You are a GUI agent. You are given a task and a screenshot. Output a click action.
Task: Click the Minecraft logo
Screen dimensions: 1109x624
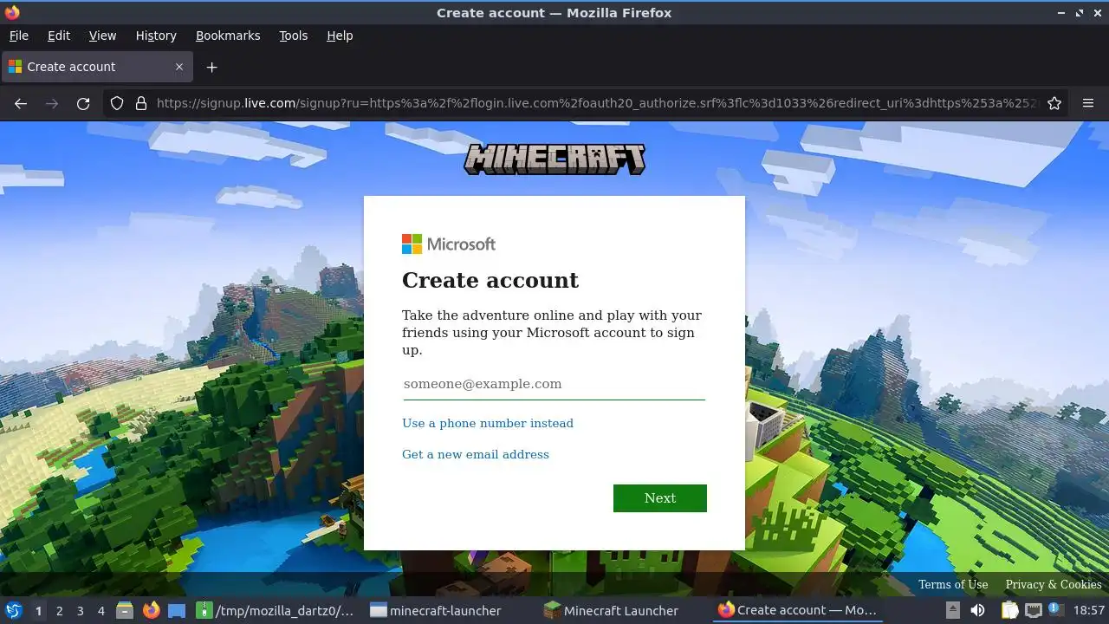pyautogui.click(x=554, y=159)
